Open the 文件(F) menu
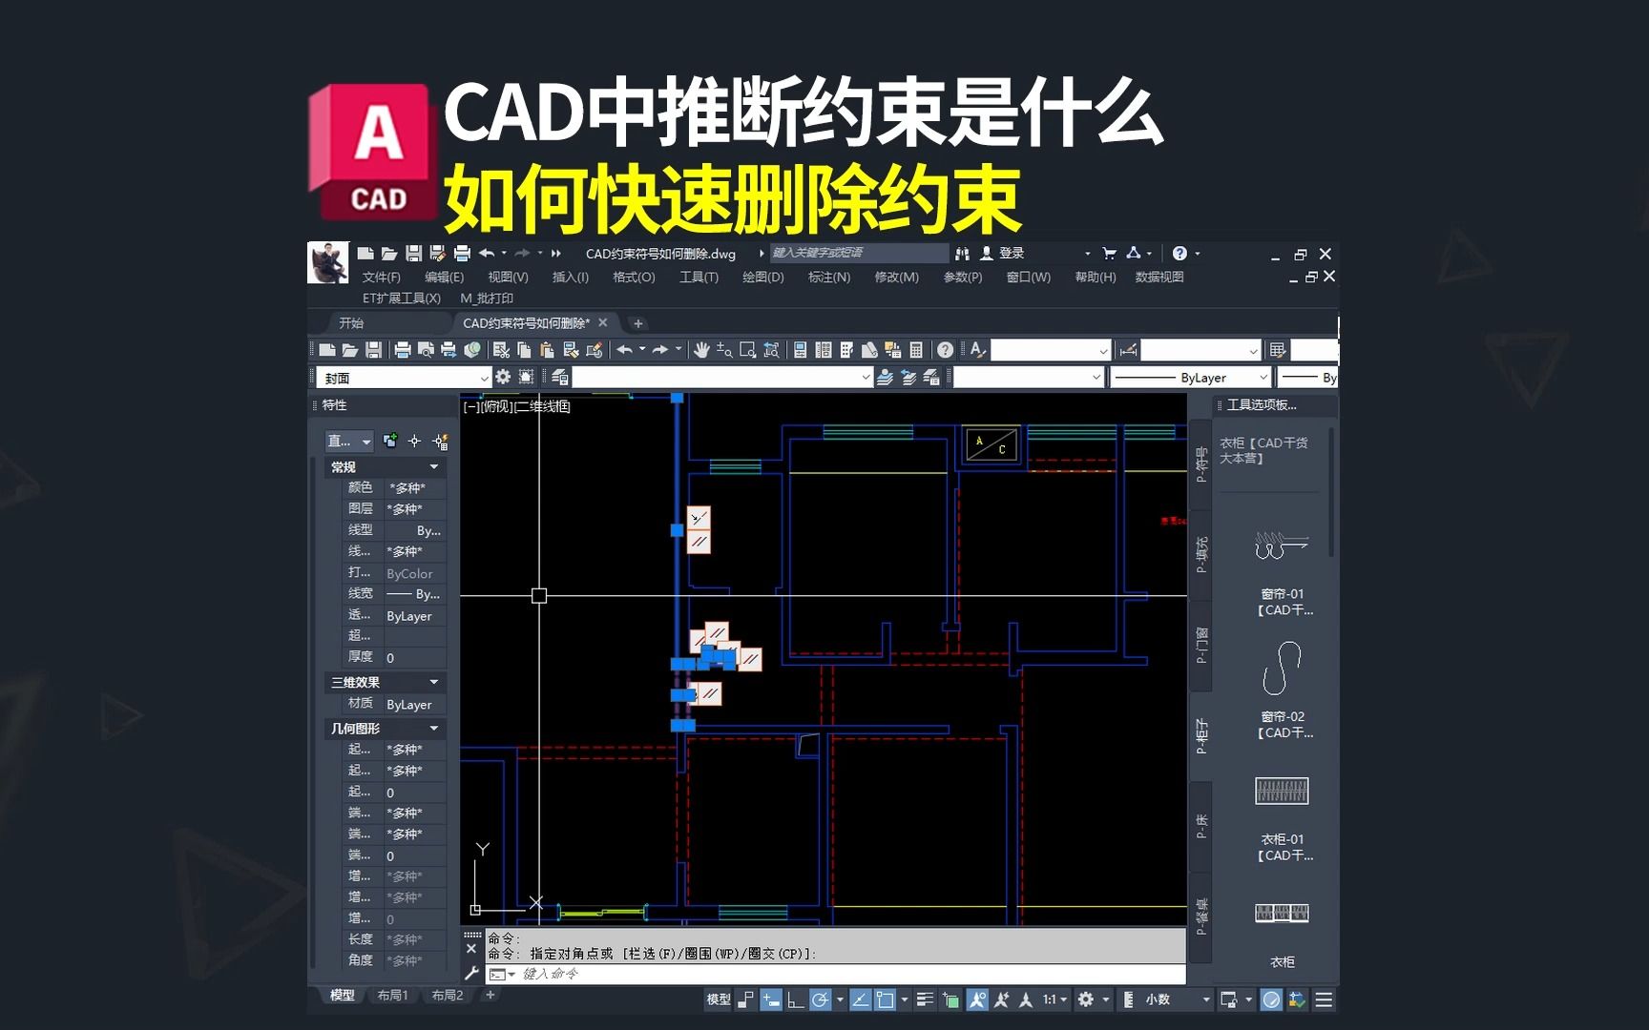The height and width of the screenshot is (1030, 1649). click(x=381, y=278)
